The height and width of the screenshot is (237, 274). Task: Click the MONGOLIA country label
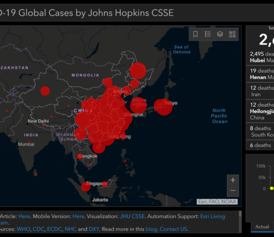point(85,75)
